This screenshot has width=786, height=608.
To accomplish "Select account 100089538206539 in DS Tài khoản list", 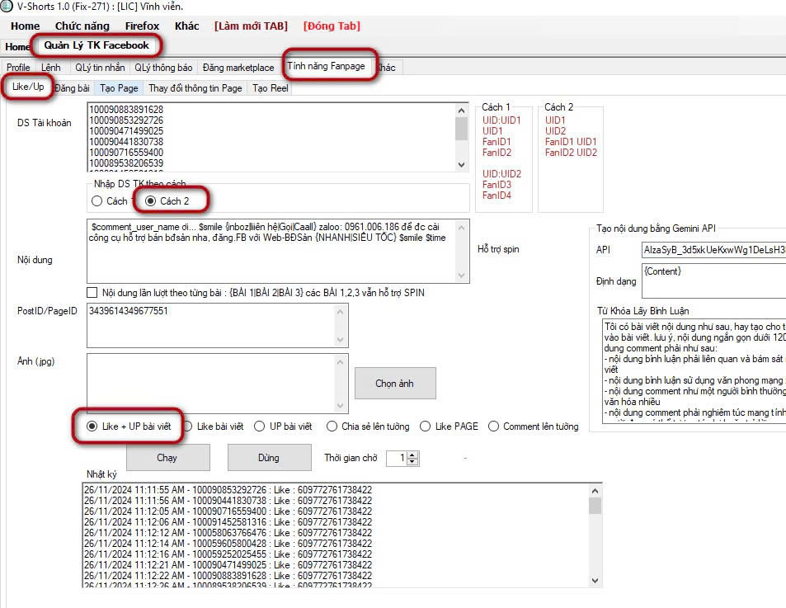I will [126, 163].
